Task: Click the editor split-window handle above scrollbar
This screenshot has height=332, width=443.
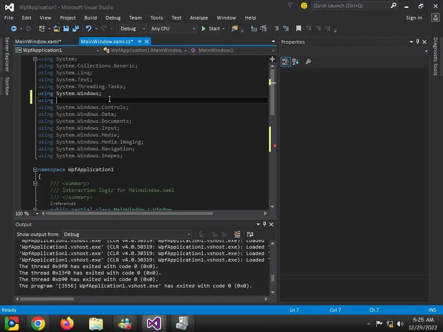Action: [273, 59]
